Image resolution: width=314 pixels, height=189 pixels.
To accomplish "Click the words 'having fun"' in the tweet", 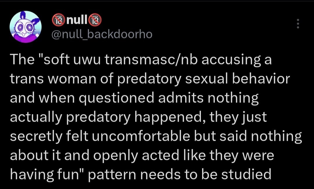I will [48, 175].
